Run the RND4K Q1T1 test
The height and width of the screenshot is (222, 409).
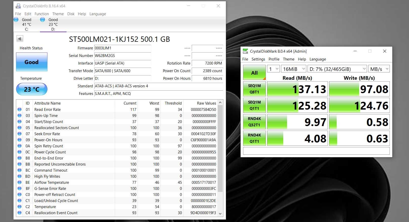(254, 138)
